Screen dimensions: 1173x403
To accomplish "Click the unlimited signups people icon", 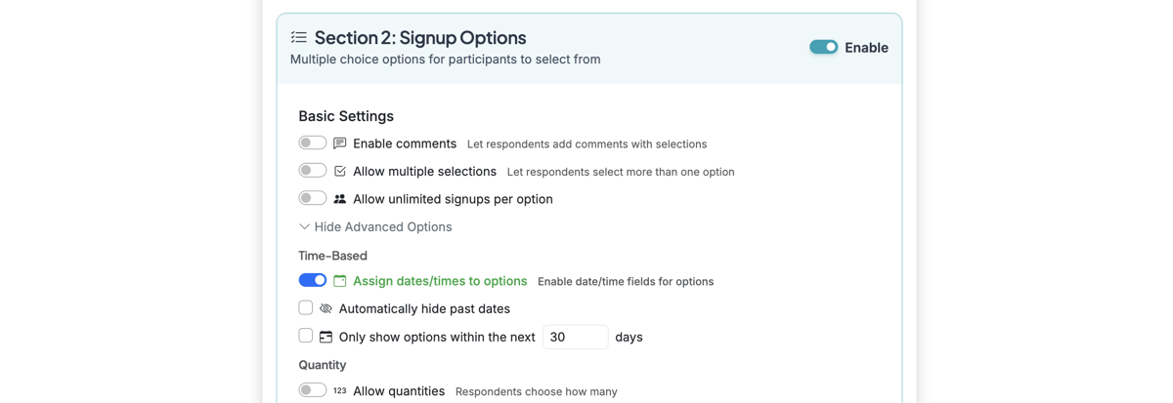I will pyautogui.click(x=340, y=199).
